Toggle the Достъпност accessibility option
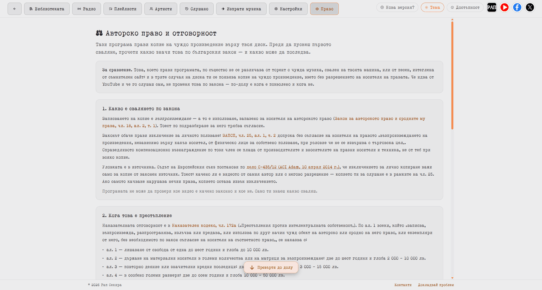 (x=465, y=7)
